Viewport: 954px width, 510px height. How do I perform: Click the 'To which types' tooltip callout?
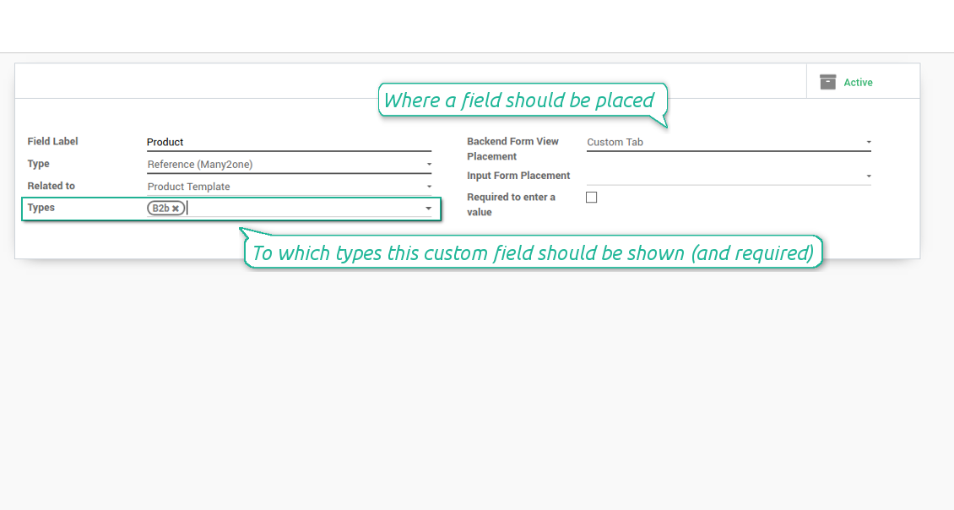tap(532, 252)
